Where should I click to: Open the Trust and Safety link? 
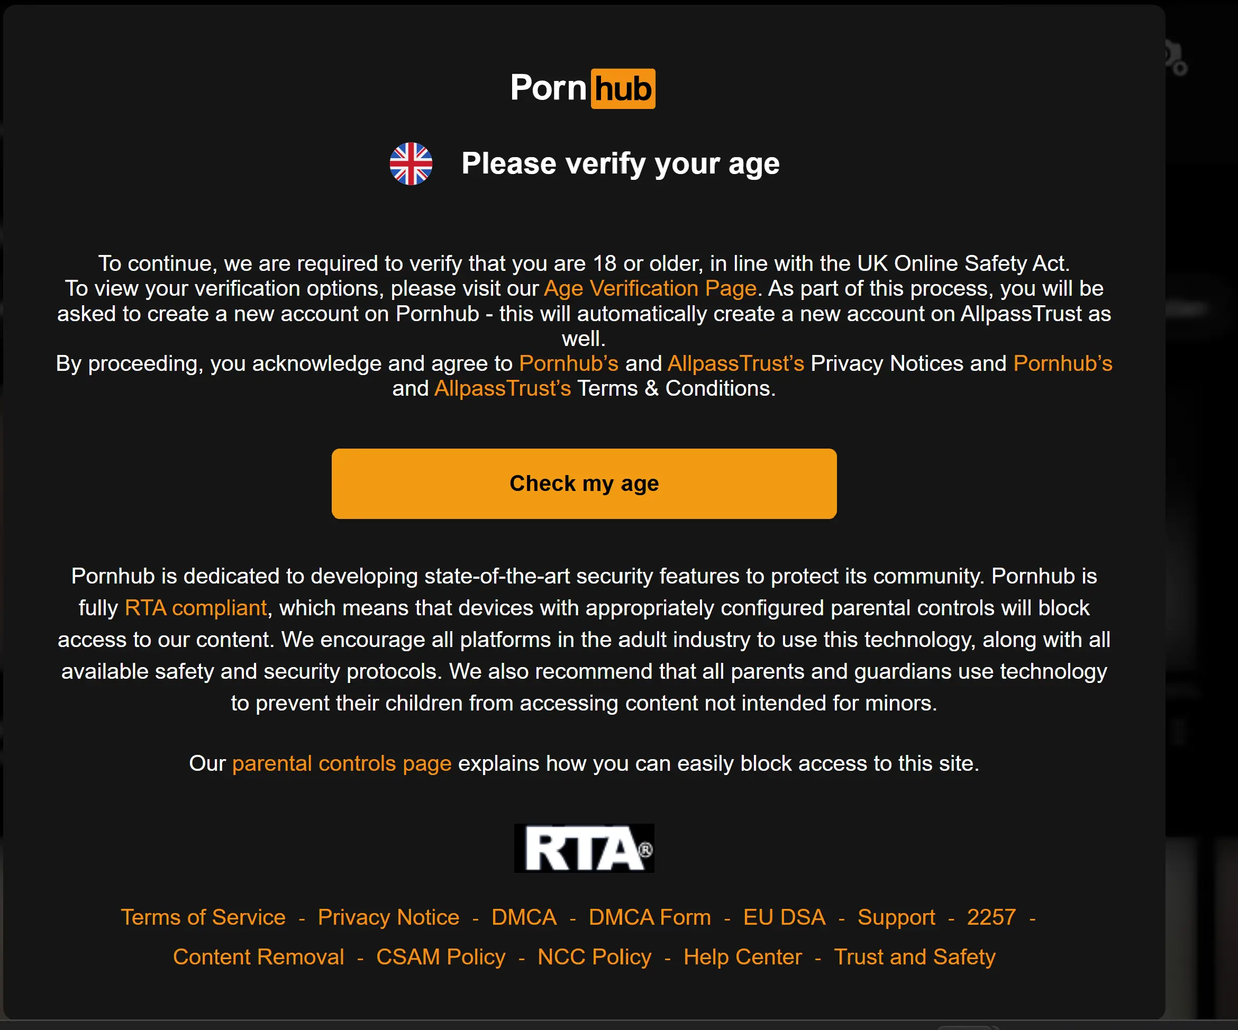(x=914, y=957)
